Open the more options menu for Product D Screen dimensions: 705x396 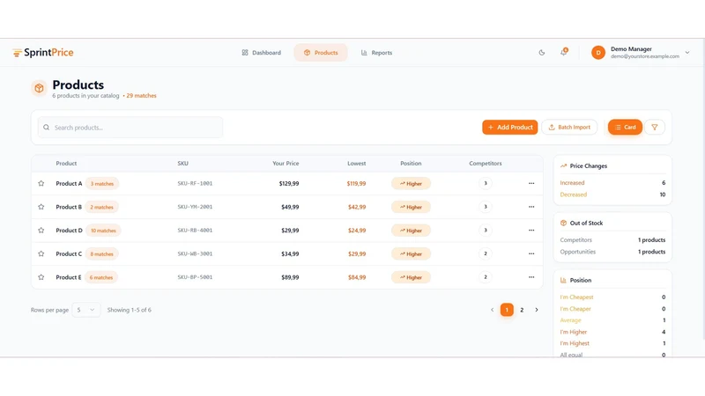click(531, 230)
